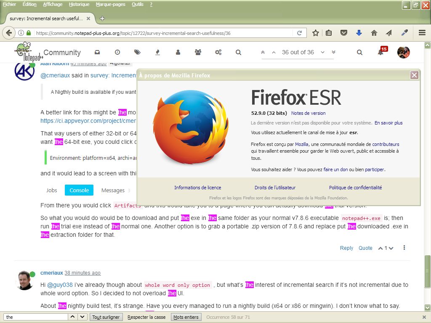The height and width of the screenshot is (323, 431).
Task: Close the 'À propos de Mozilla Firefox' dialog
Action: coord(414,75)
